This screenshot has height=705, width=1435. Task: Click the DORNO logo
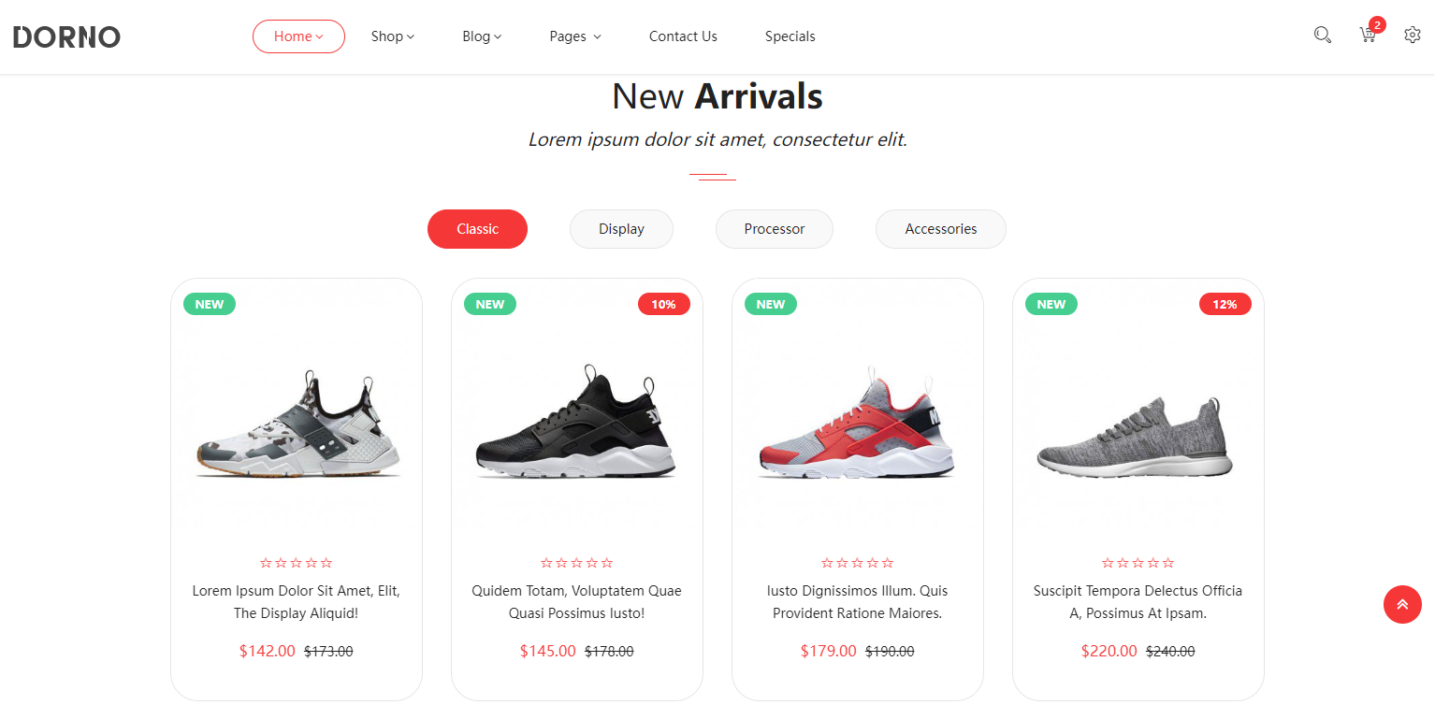[x=66, y=37]
